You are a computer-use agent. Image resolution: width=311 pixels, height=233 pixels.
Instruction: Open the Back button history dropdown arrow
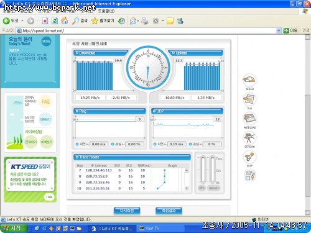pos(22,21)
